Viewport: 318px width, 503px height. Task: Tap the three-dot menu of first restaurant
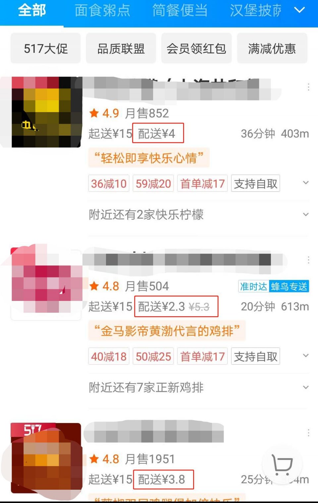[308, 87]
